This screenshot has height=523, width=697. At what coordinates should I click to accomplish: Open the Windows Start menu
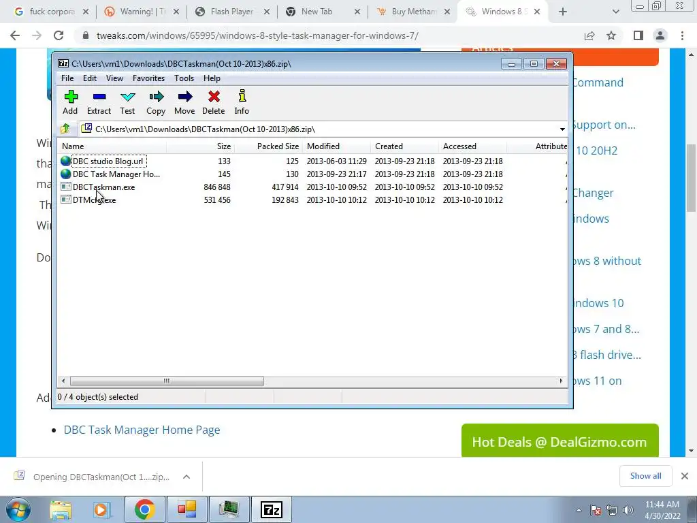click(x=18, y=509)
